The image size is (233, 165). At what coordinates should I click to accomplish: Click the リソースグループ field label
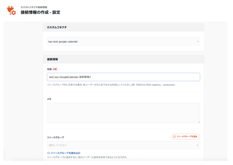pos(55,137)
